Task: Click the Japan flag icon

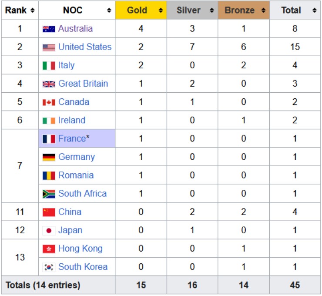Action: [x=49, y=230]
